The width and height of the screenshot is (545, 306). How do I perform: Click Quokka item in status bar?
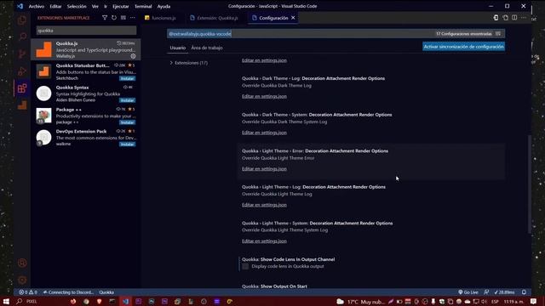106,292
